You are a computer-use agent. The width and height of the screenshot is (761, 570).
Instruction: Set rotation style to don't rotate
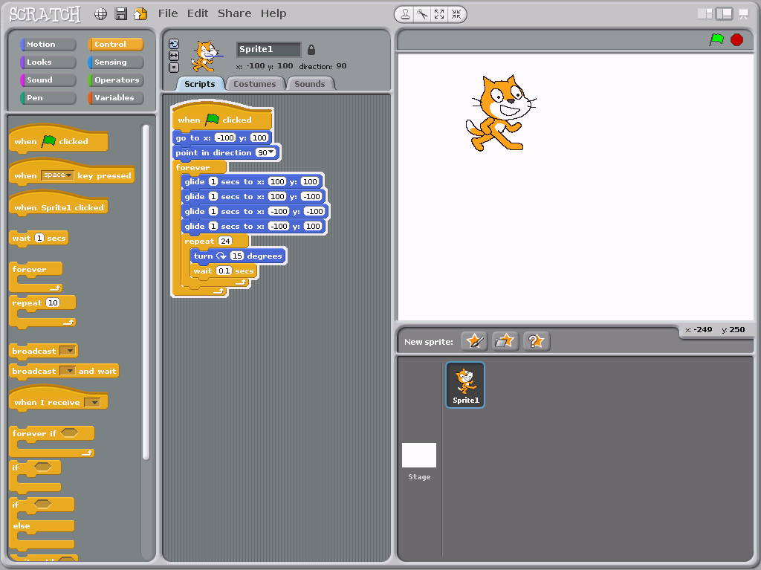coord(174,68)
